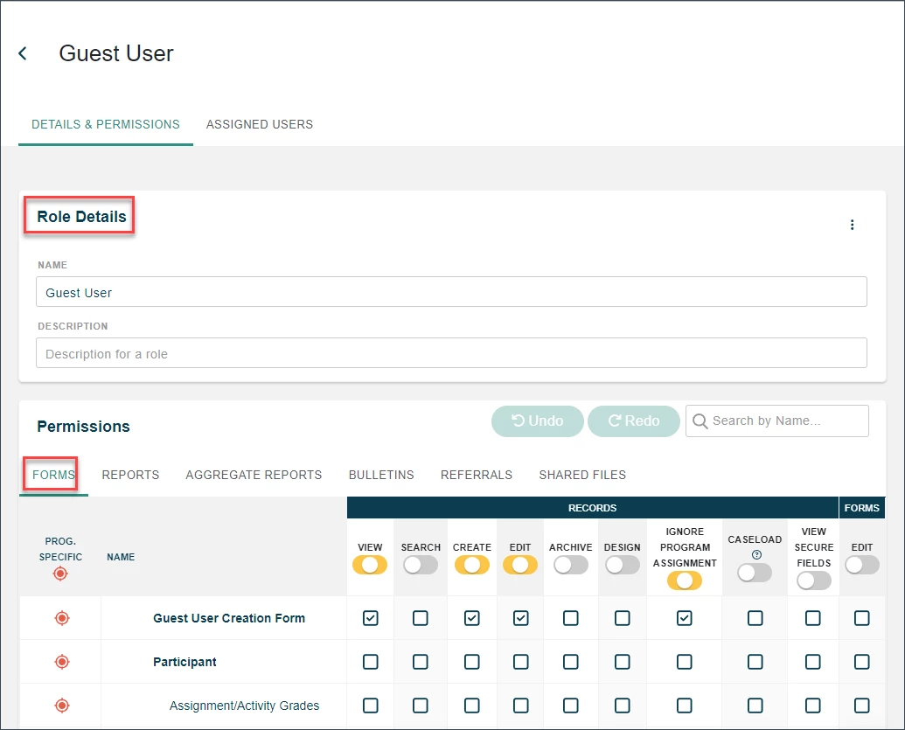Screen dimensions: 905x730
Task: Toggle the Create column switch
Action: pyautogui.click(x=472, y=565)
